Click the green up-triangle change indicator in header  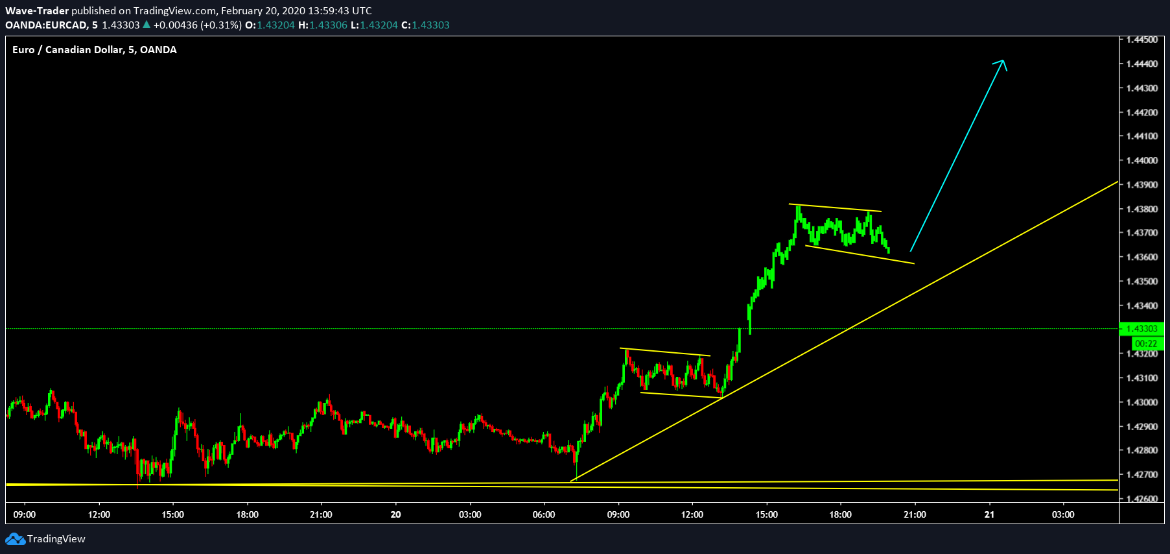pos(146,25)
